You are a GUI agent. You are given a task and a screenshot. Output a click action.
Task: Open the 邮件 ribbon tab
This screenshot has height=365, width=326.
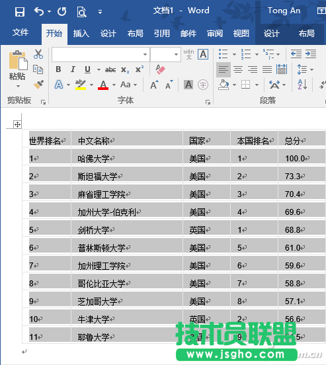tap(188, 34)
